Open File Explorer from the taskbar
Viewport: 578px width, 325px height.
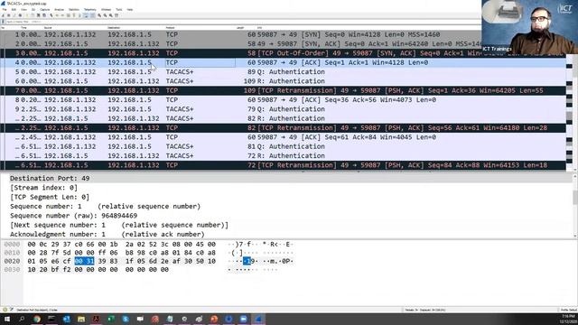[x=81, y=319]
